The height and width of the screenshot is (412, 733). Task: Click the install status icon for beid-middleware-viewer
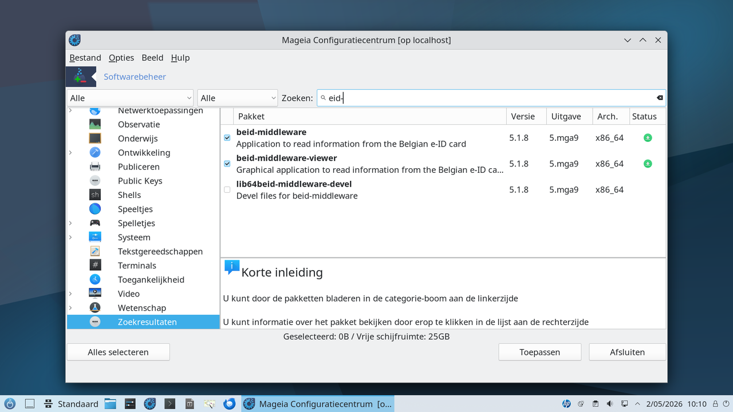click(x=648, y=164)
